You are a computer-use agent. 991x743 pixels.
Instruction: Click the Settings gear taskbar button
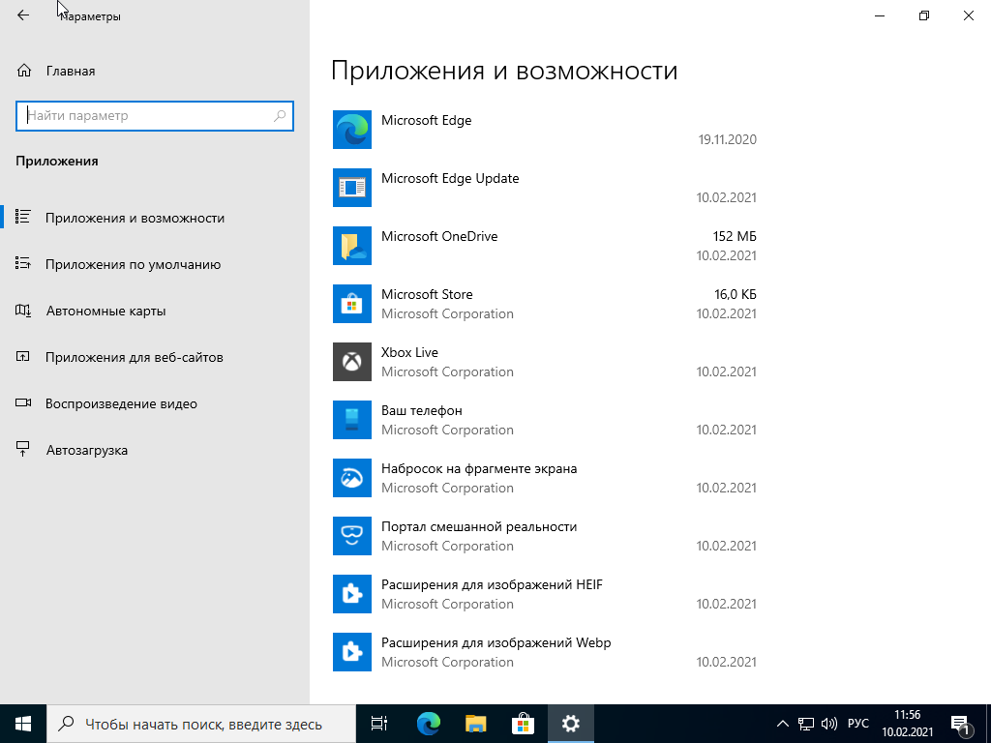click(571, 724)
